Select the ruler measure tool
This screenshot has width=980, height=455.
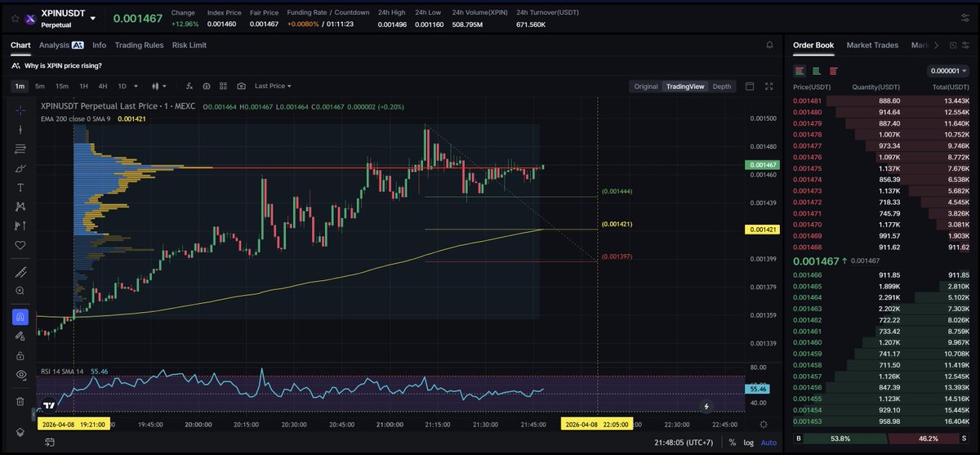pyautogui.click(x=20, y=271)
